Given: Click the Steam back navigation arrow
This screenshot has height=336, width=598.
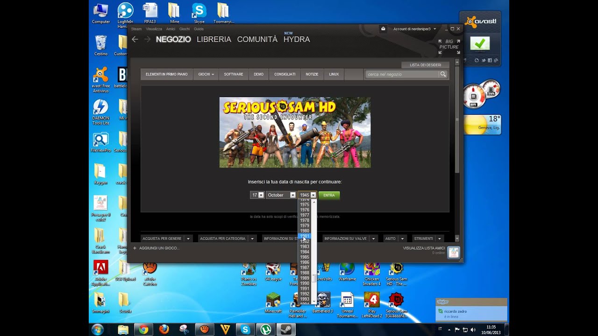Looking at the screenshot, I should pyautogui.click(x=135, y=39).
